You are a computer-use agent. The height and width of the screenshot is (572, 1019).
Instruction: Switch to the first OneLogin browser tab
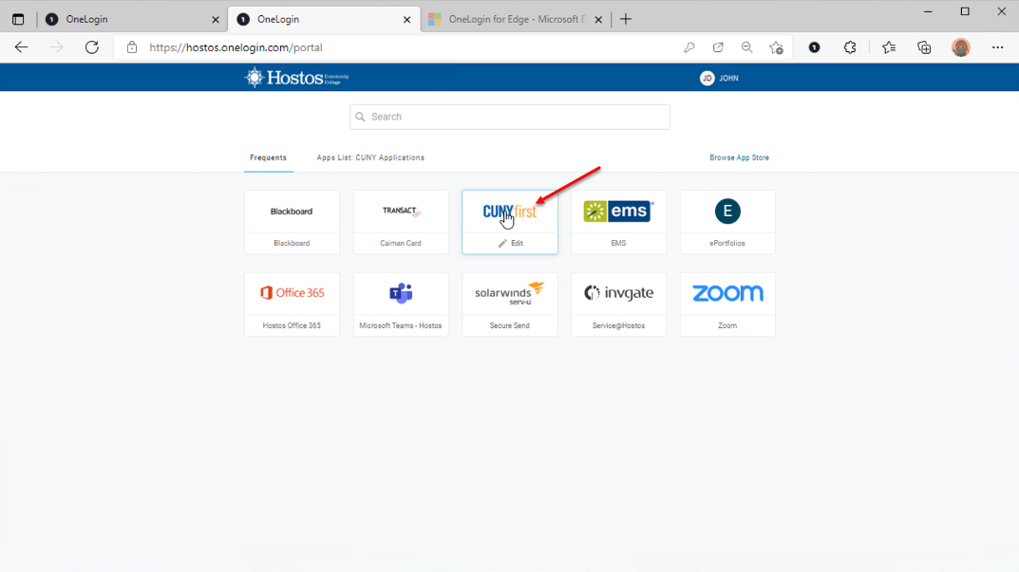[x=133, y=20]
